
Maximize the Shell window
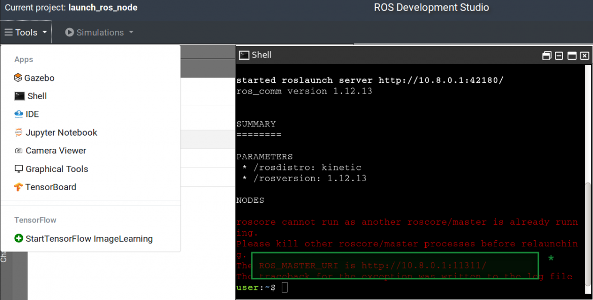pos(572,56)
